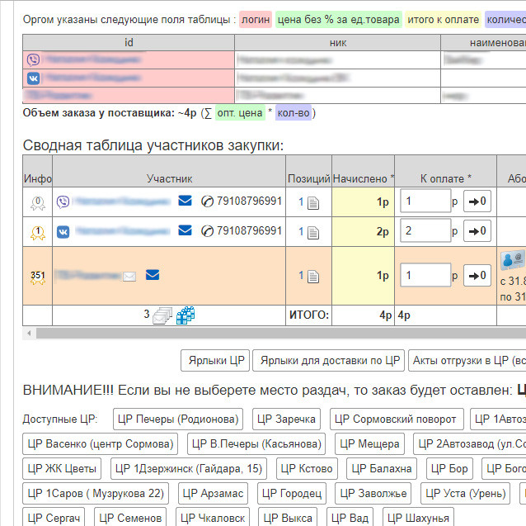Click white envelope icon in orange row

129,277
